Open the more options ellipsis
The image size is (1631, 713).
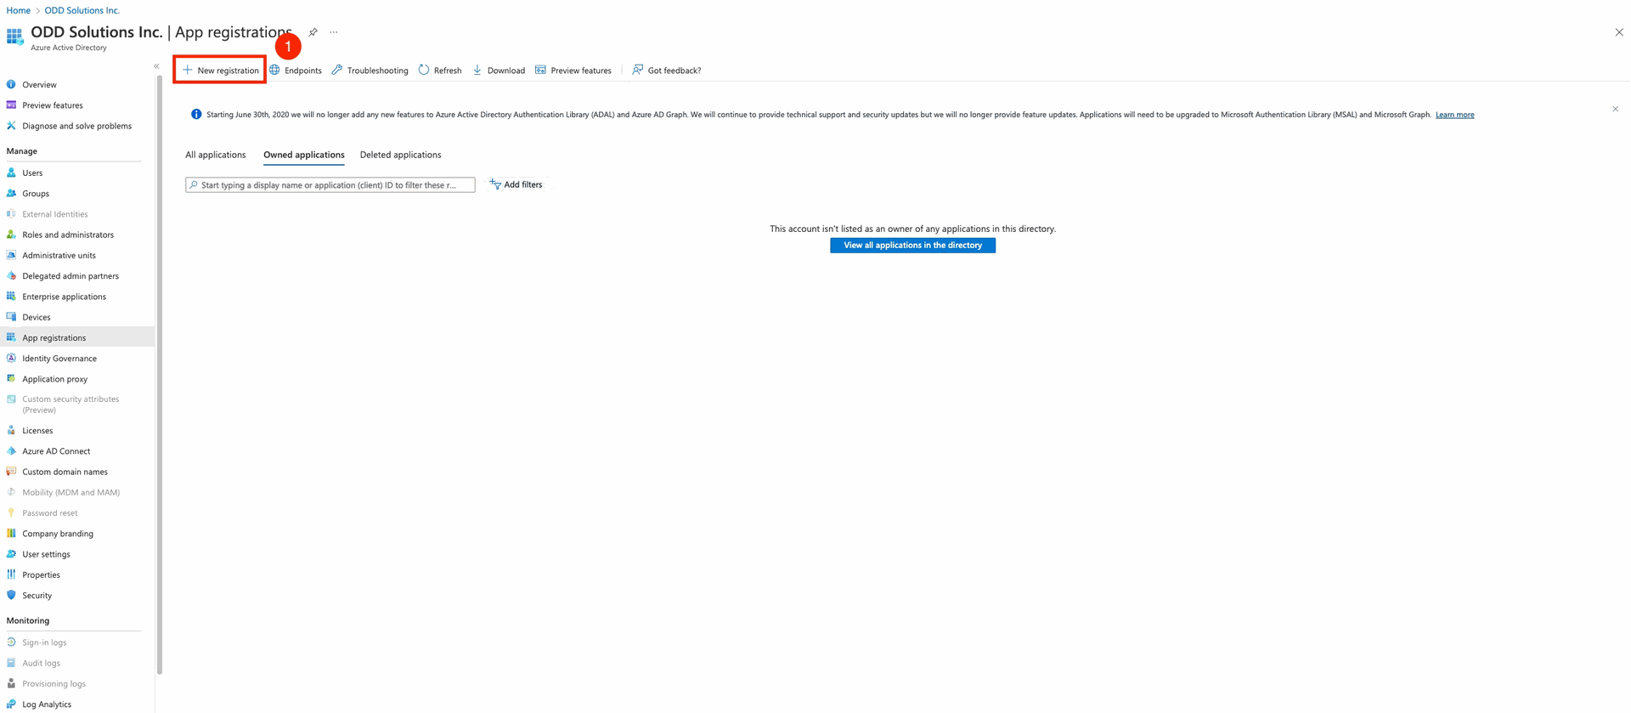point(334,32)
